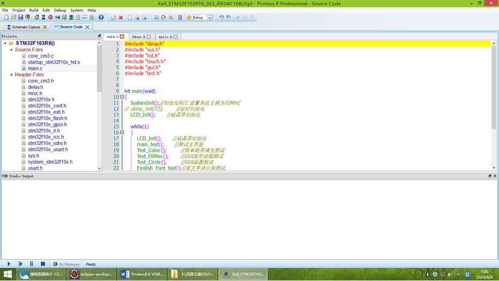499x281 pixels.
Task: Click the Home page toolbar icon
Action: 36,18
